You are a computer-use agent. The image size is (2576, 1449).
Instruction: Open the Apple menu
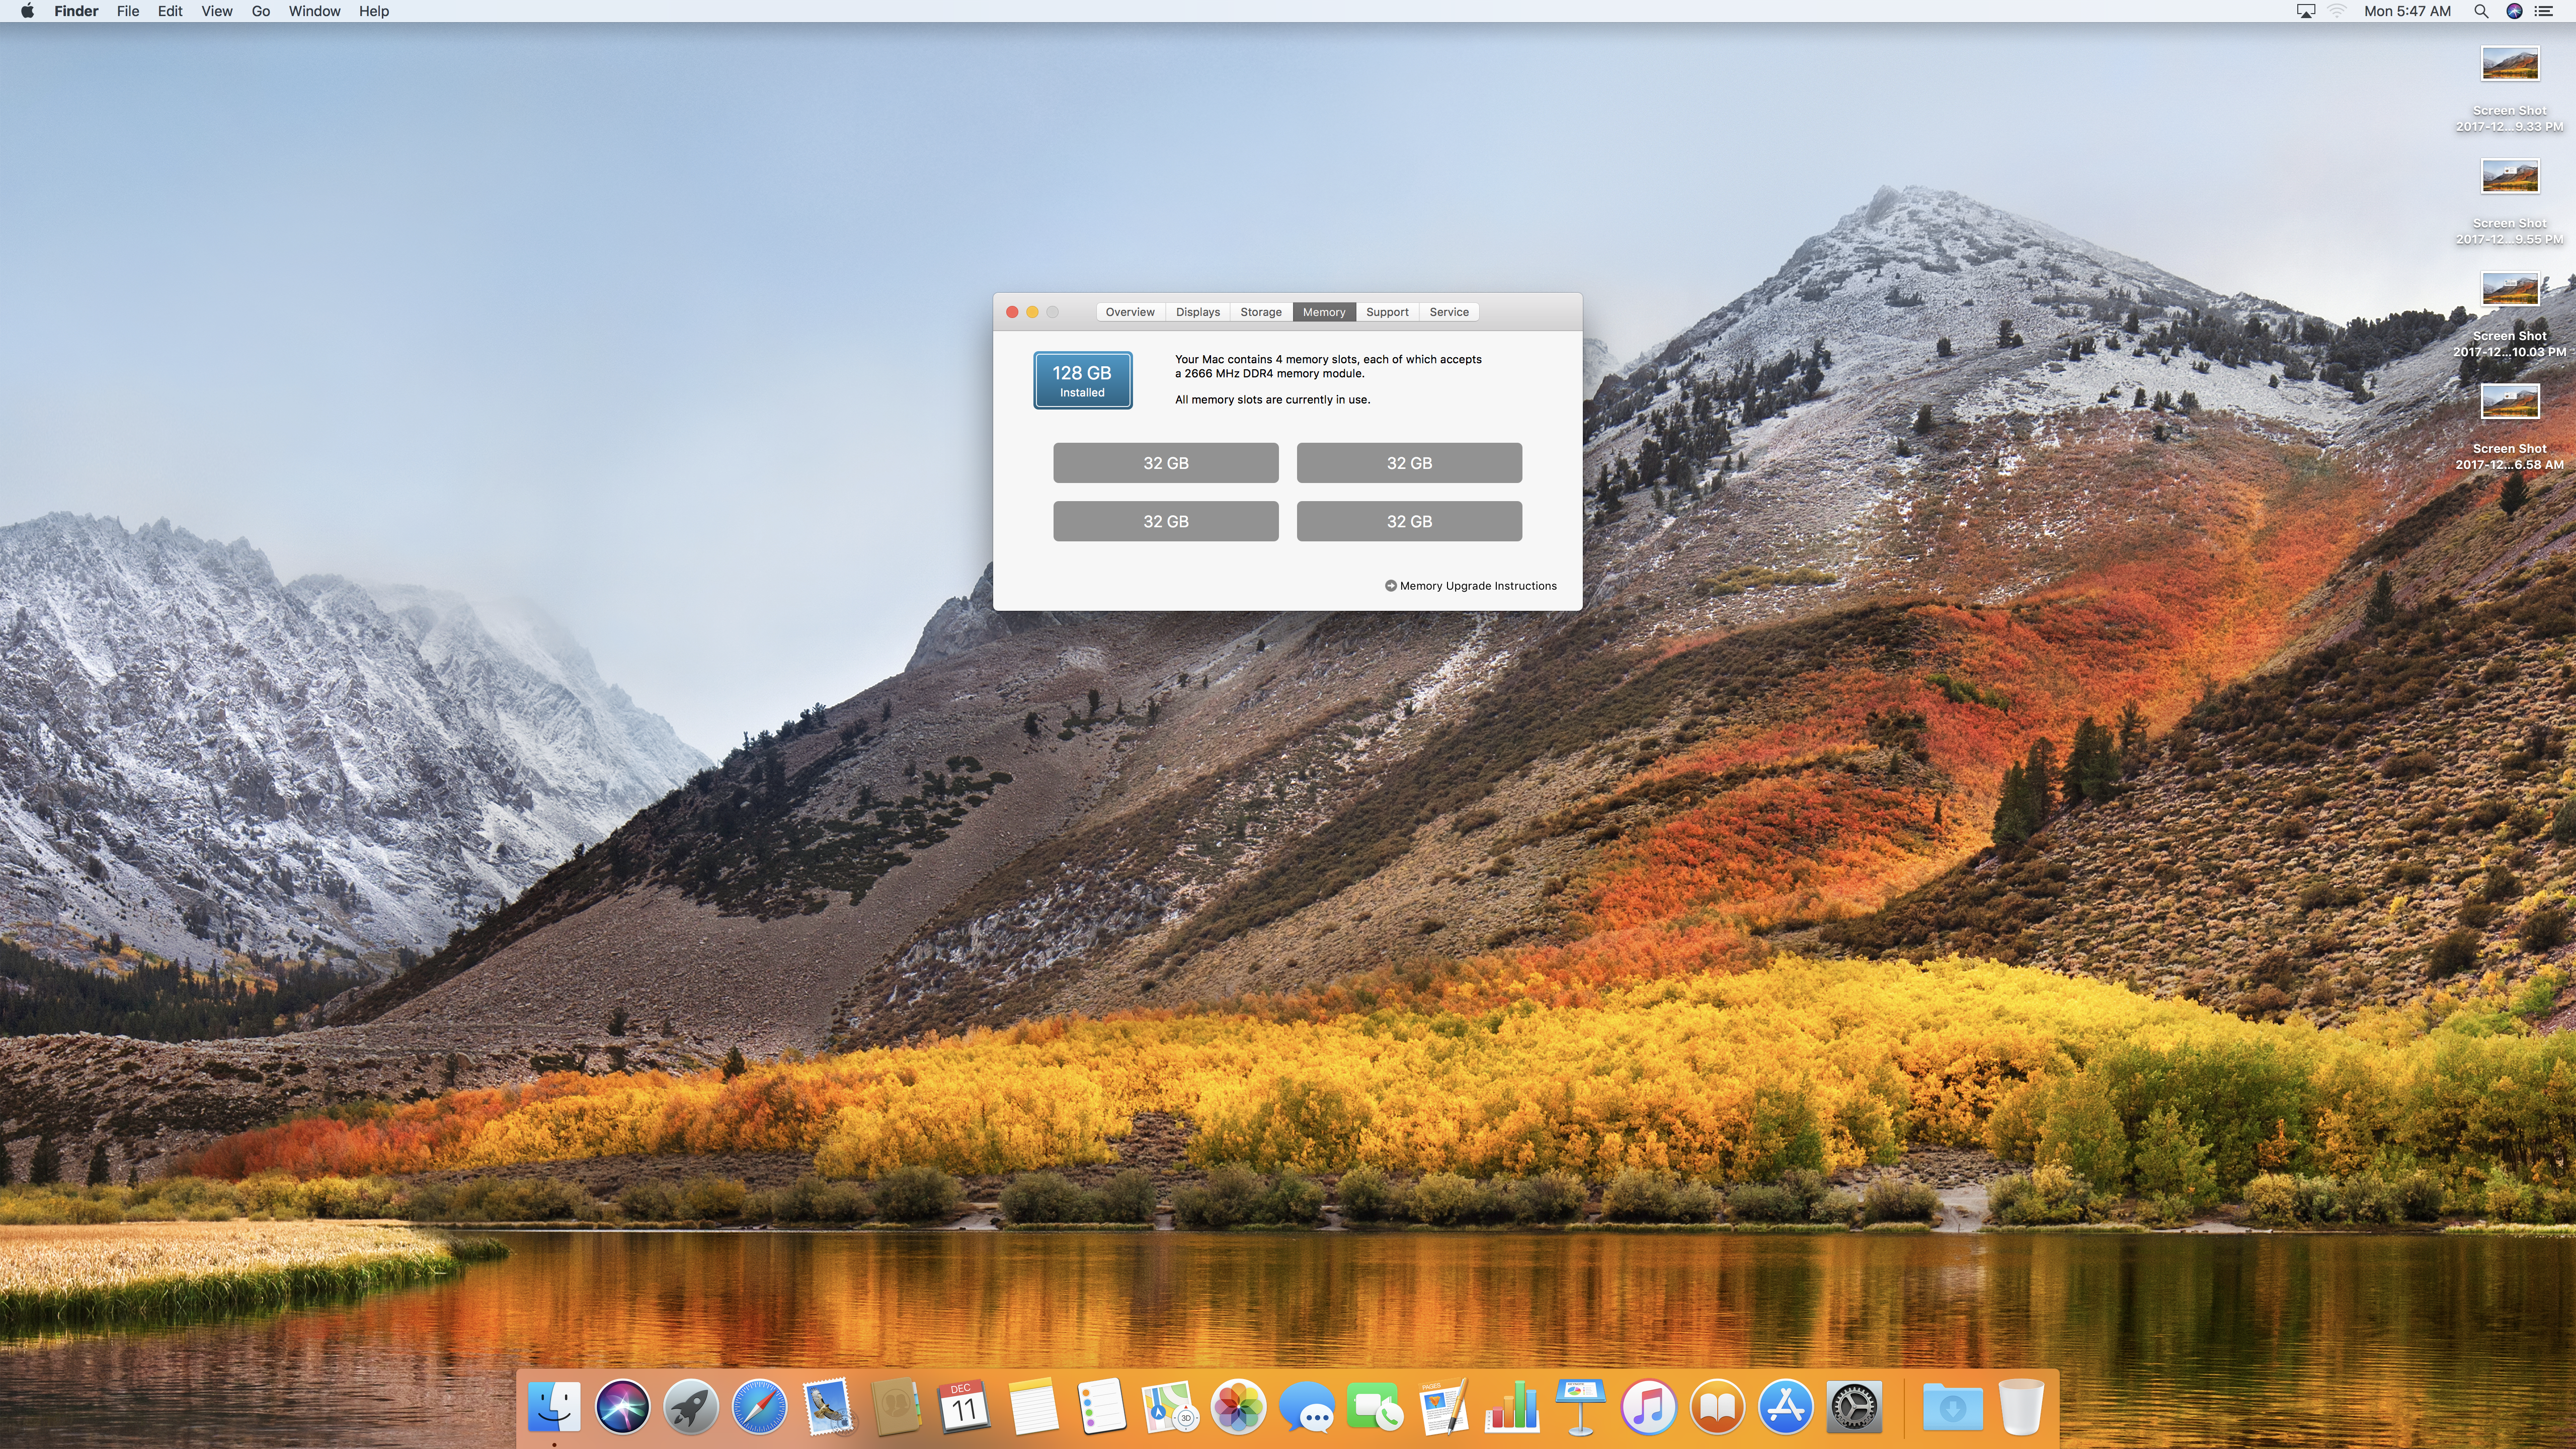point(27,11)
